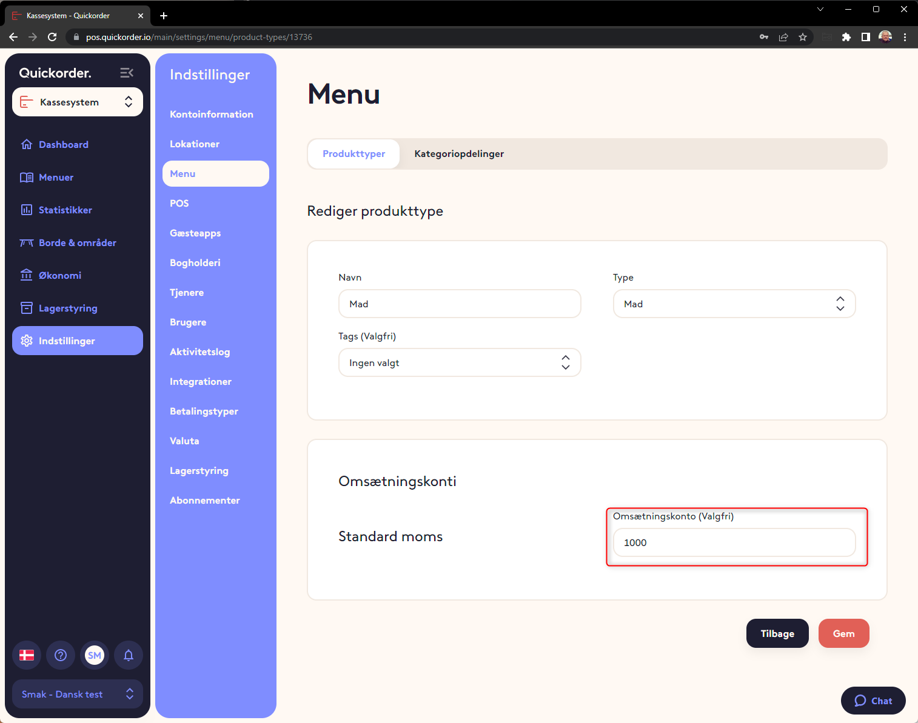Open Lagerstyring in main sidebar

78,308
